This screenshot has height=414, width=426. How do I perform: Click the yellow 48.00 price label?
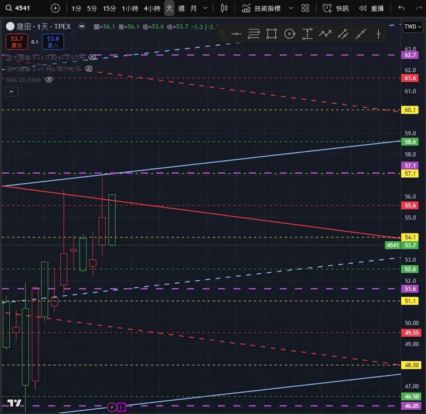pyautogui.click(x=412, y=365)
